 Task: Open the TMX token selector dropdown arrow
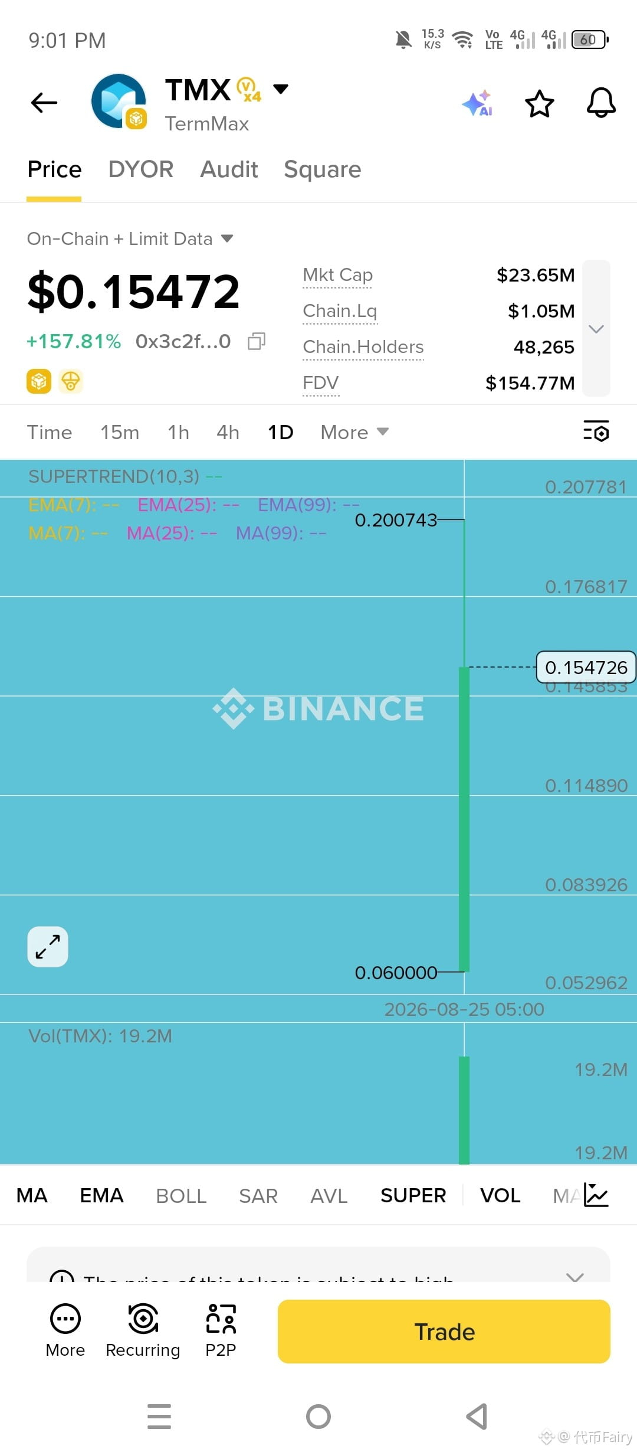point(281,89)
